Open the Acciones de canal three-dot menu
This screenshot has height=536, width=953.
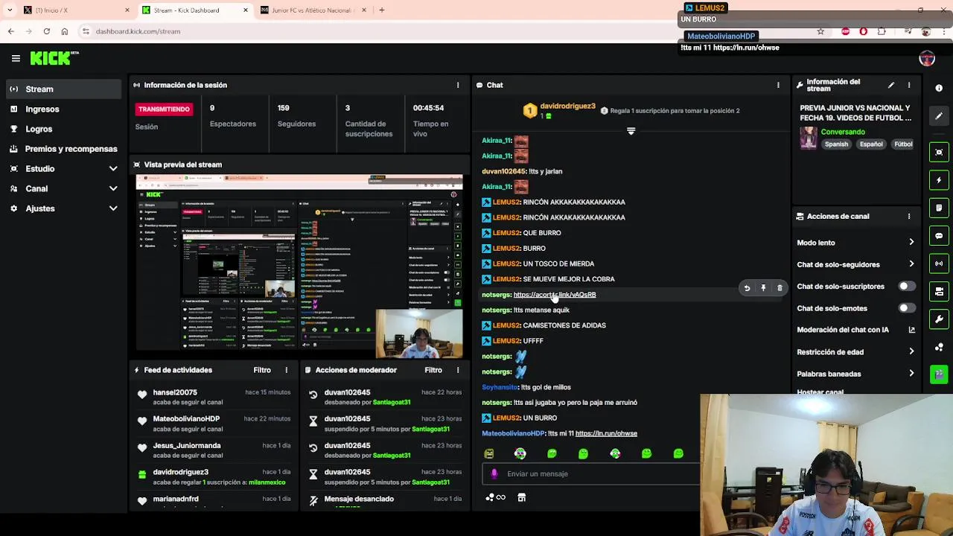(x=909, y=216)
